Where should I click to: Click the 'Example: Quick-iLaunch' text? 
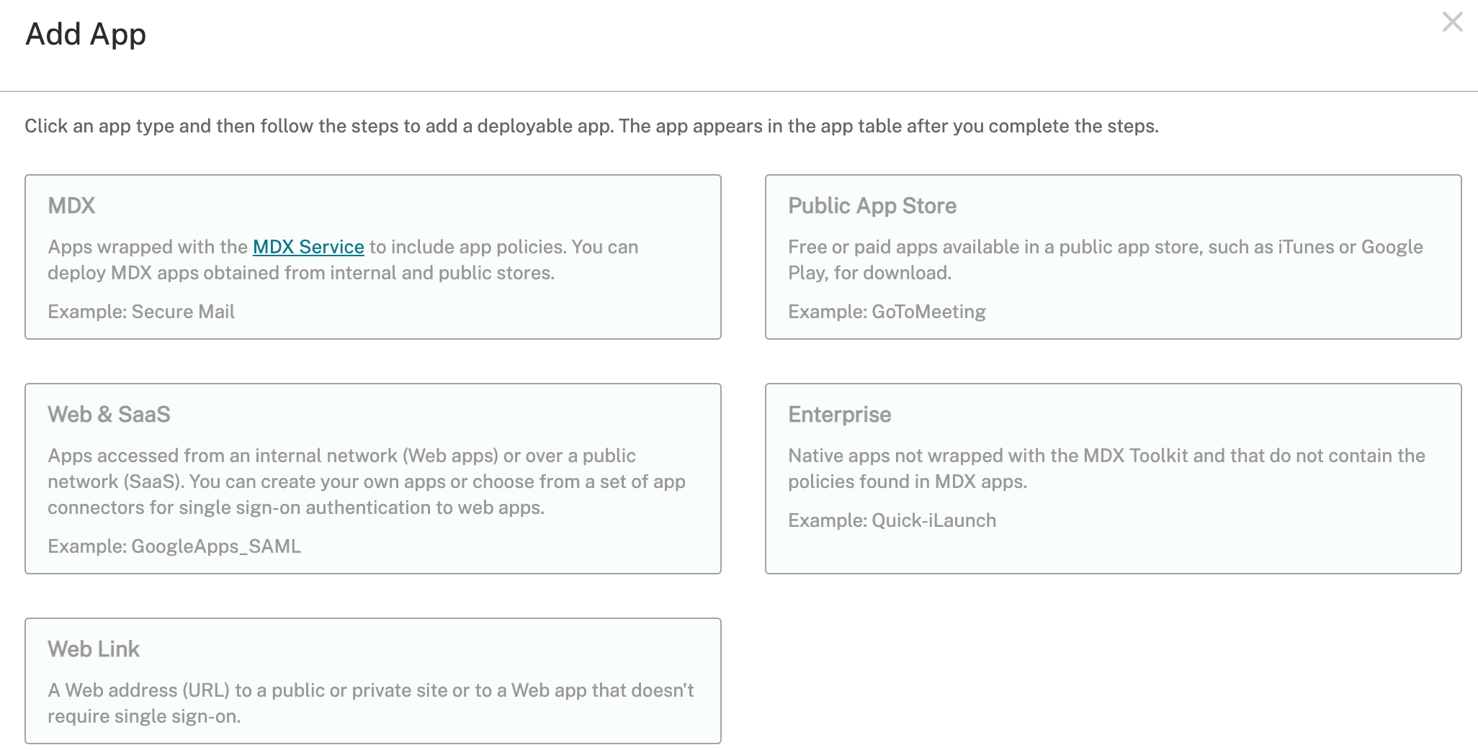[x=892, y=520]
